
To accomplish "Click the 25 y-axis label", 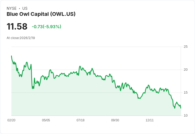I will 186,47.
